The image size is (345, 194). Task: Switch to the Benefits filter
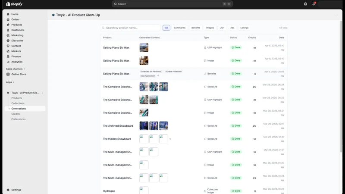coord(196,28)
